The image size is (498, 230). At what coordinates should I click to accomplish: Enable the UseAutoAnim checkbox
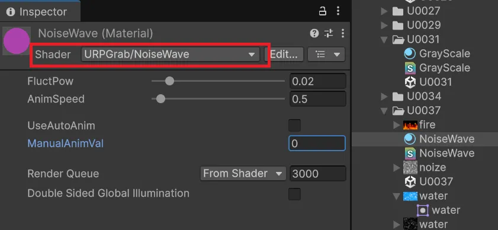click(x=294, y=125)
